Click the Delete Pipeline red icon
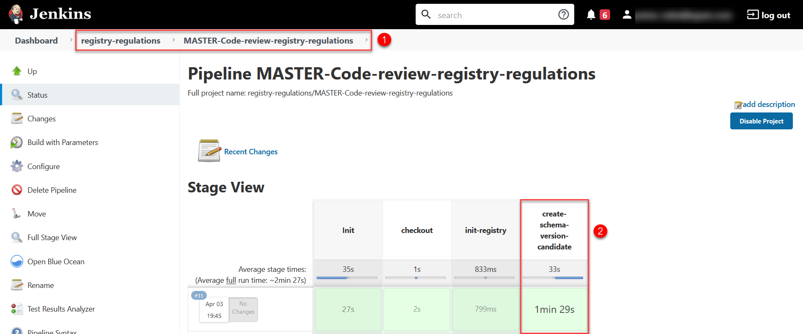The height and width of the screenshot is (334, 803). [17, 190]
